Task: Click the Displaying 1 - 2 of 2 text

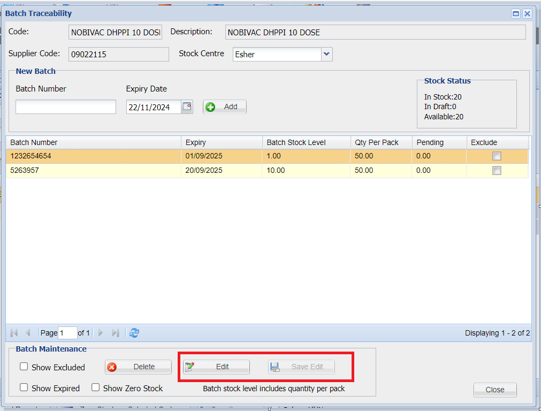Action: [x=497, y=333]
